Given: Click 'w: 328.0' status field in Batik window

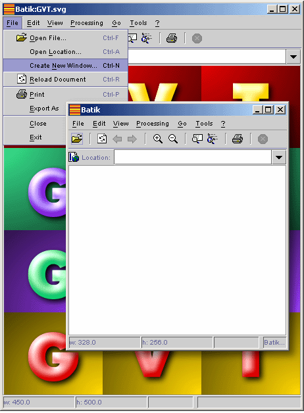Looking at the screenshot, I should (105, 343).
